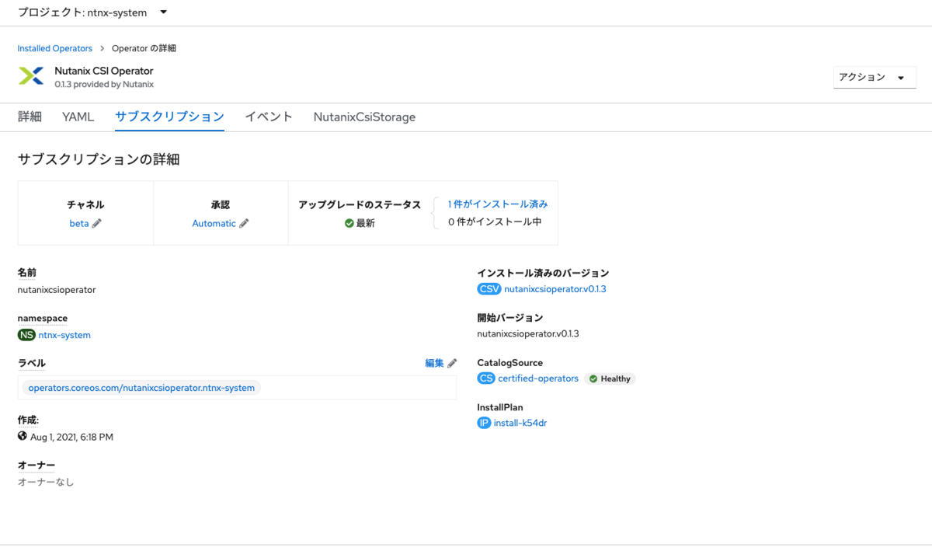The height and width of the screenshot is (558, 932).
Task: Click the pencil icon beside 編集
Action: 452,363
